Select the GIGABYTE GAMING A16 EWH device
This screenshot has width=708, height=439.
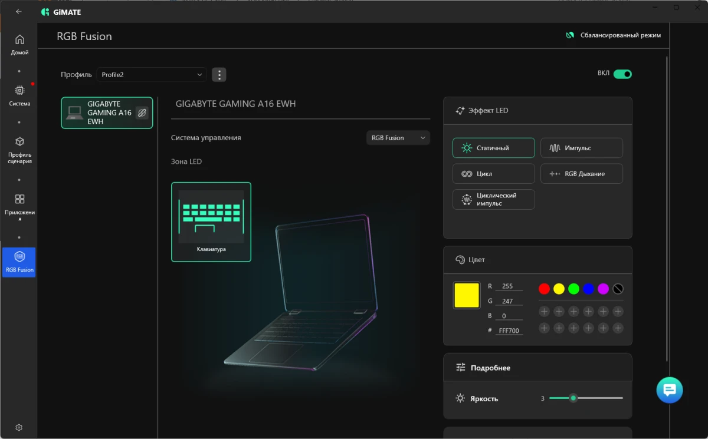click(107, 113)
